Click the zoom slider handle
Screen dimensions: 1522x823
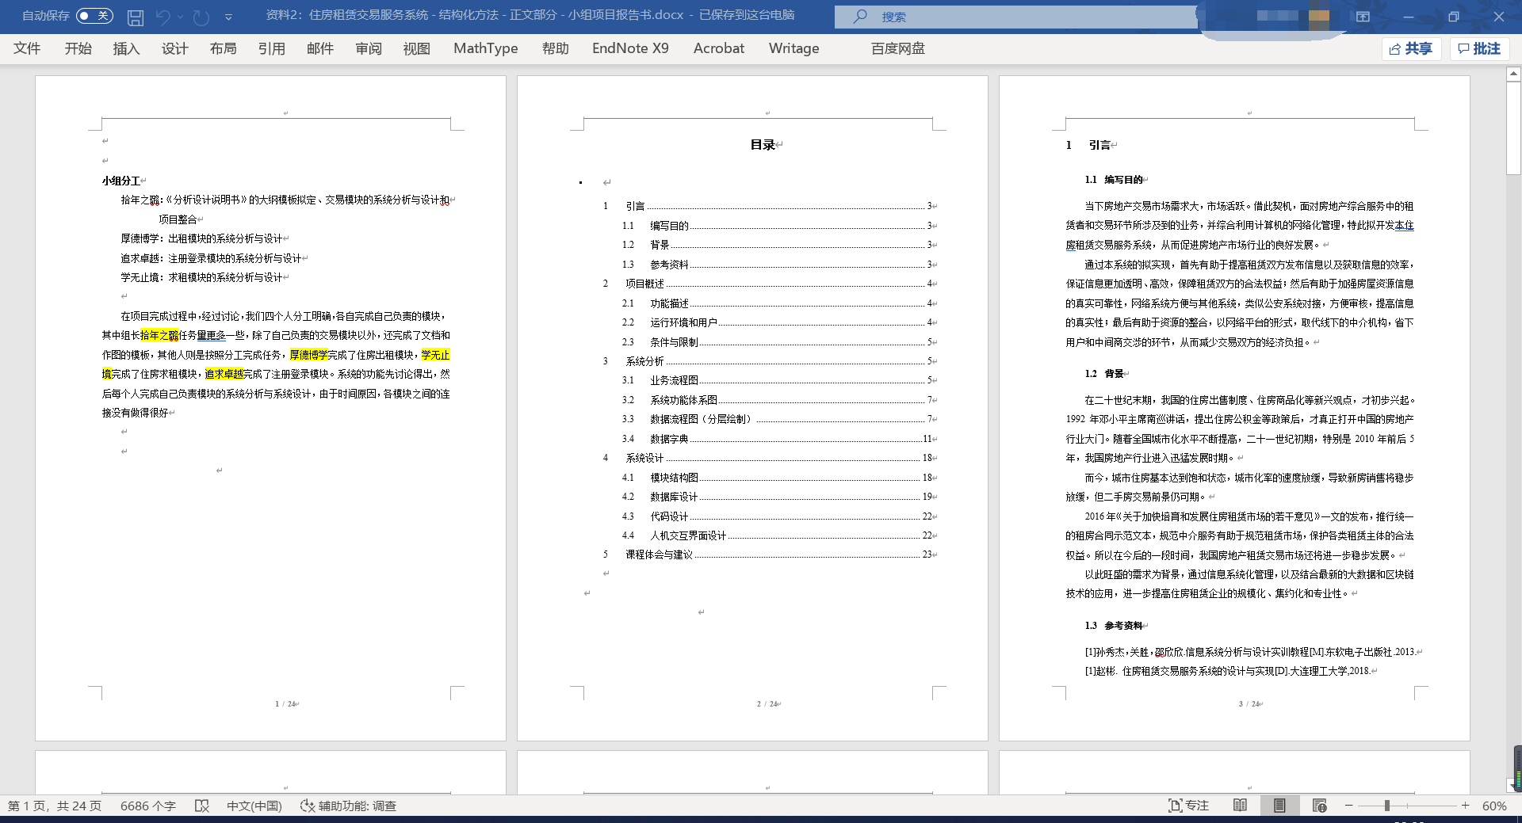tap(1386, 806)
